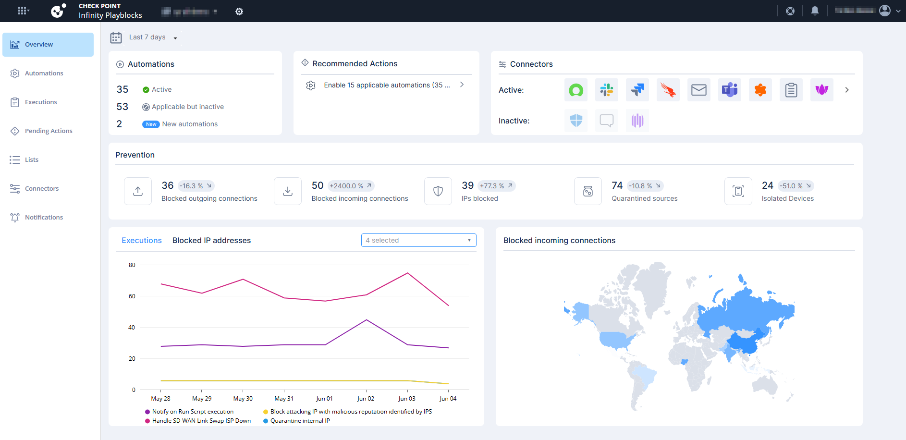Image resolution: width=906 pixels, height=440 pixels.
Task: Click the CrowdStrike falcon connector icon
Action: point(668,90)
